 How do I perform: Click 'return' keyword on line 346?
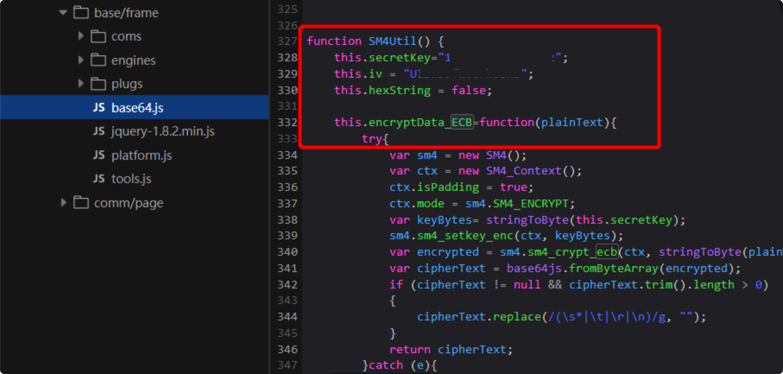pyautogui.click(x=410, y=349)
